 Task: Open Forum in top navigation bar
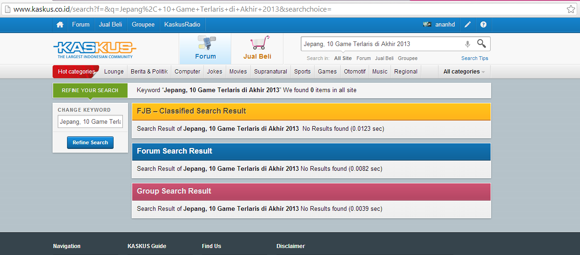(x=81, y=25)
